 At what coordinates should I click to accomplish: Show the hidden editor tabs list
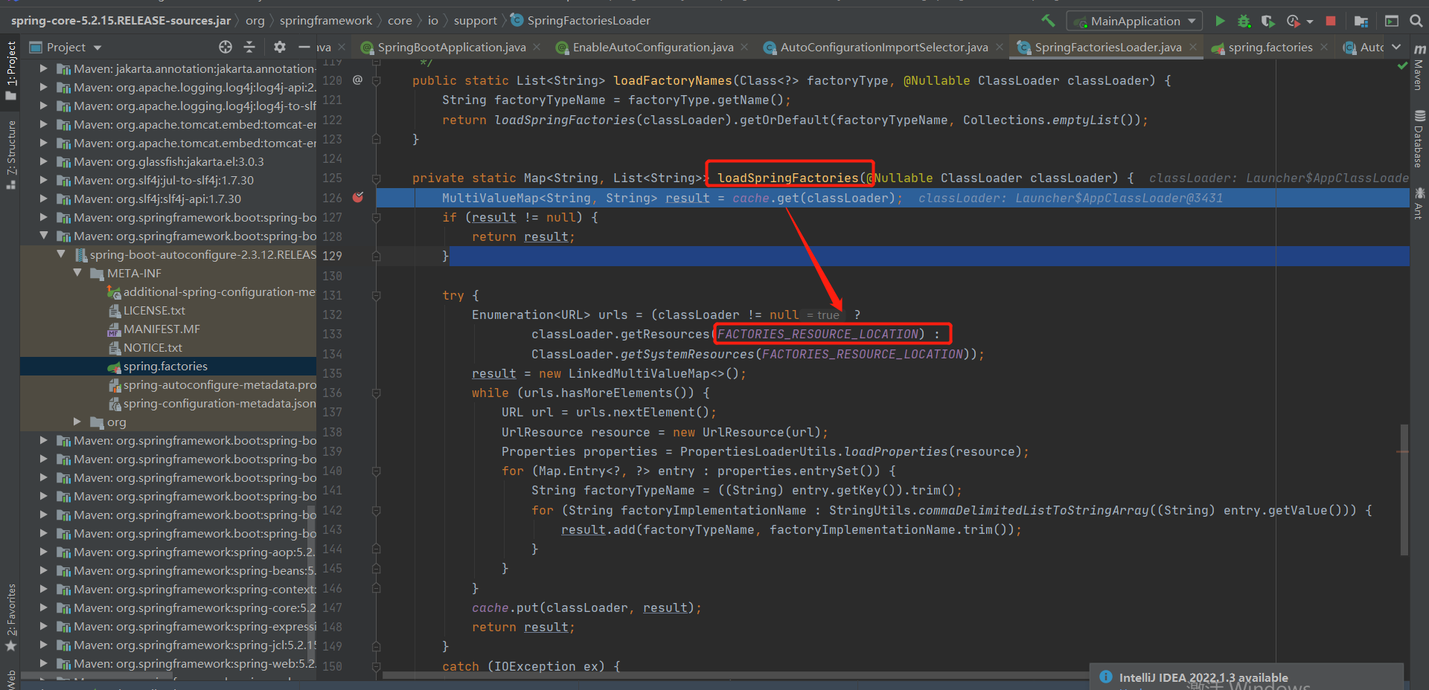[1396, 47]
